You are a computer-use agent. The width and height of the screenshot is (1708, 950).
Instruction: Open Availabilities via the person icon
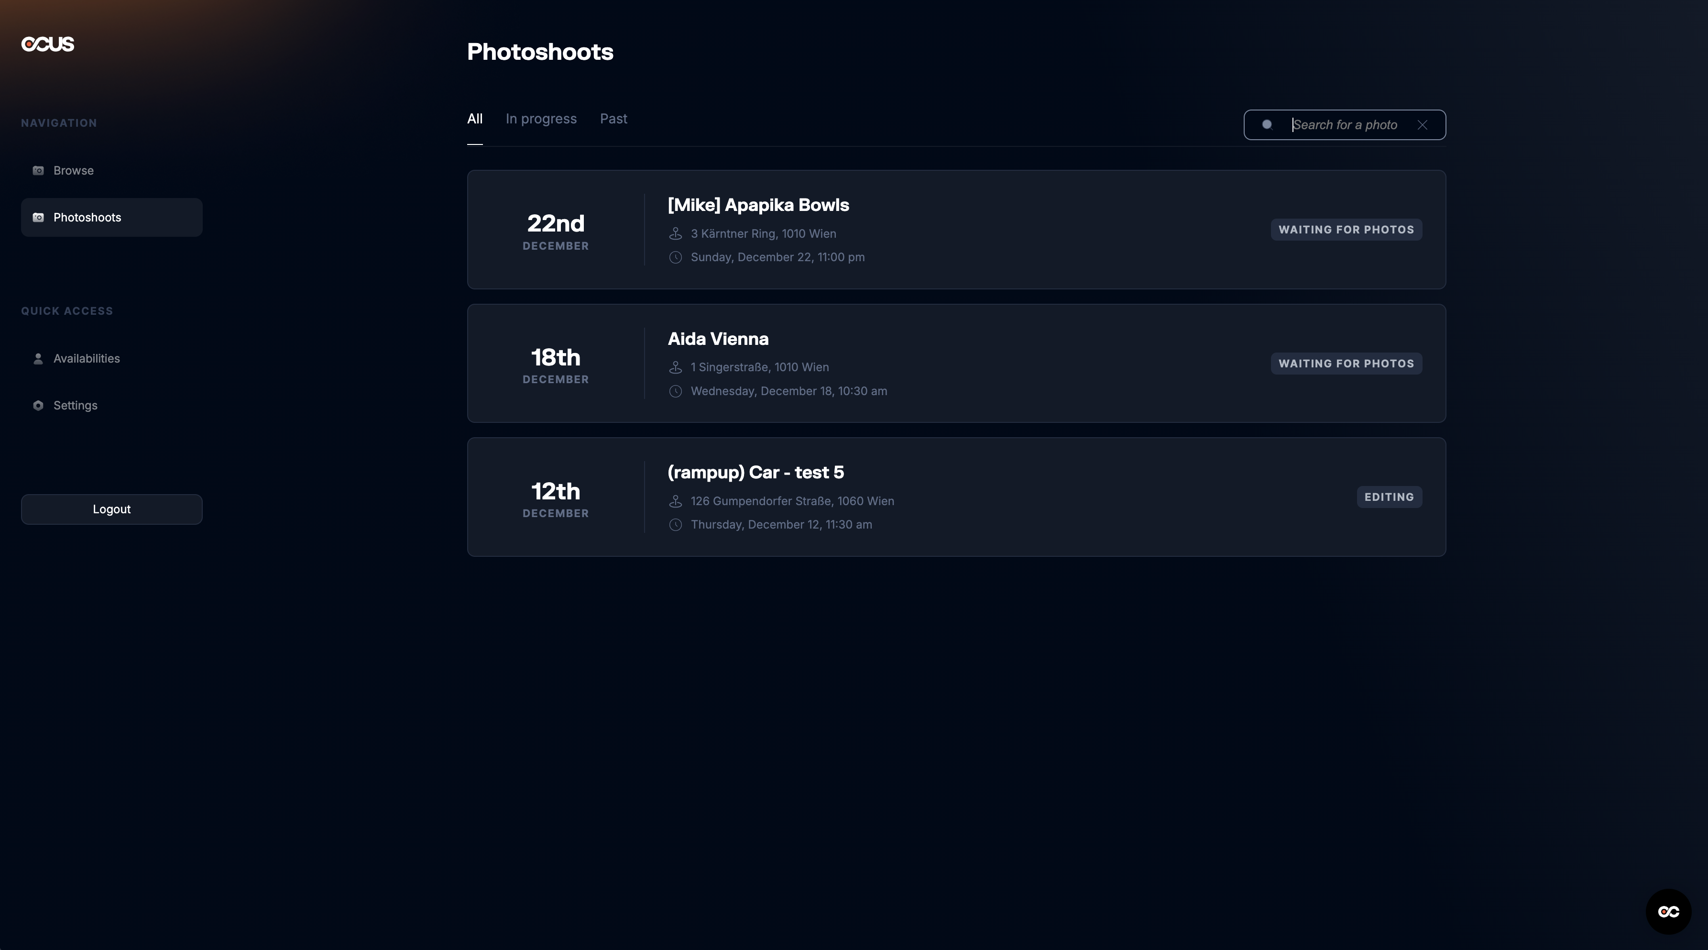click(38, 358)
